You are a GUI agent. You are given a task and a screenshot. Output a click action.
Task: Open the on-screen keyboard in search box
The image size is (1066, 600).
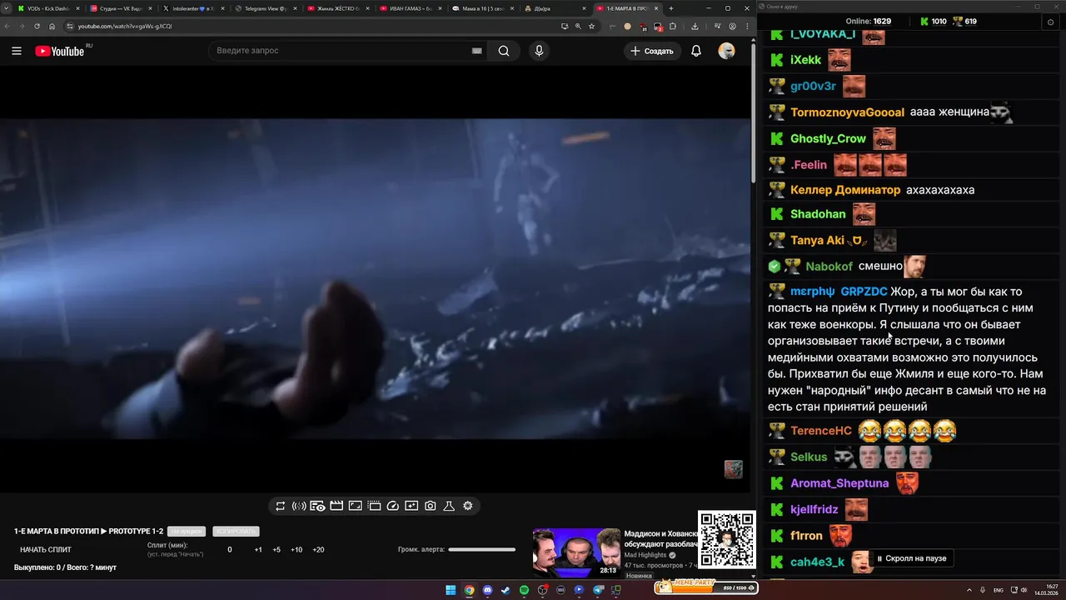476,51
